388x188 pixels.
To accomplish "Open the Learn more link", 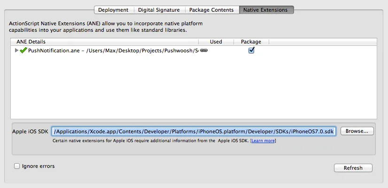I will pos(263,140).
